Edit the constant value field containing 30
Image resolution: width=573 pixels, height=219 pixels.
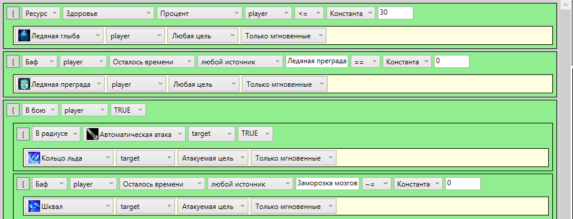coord(396,13)
